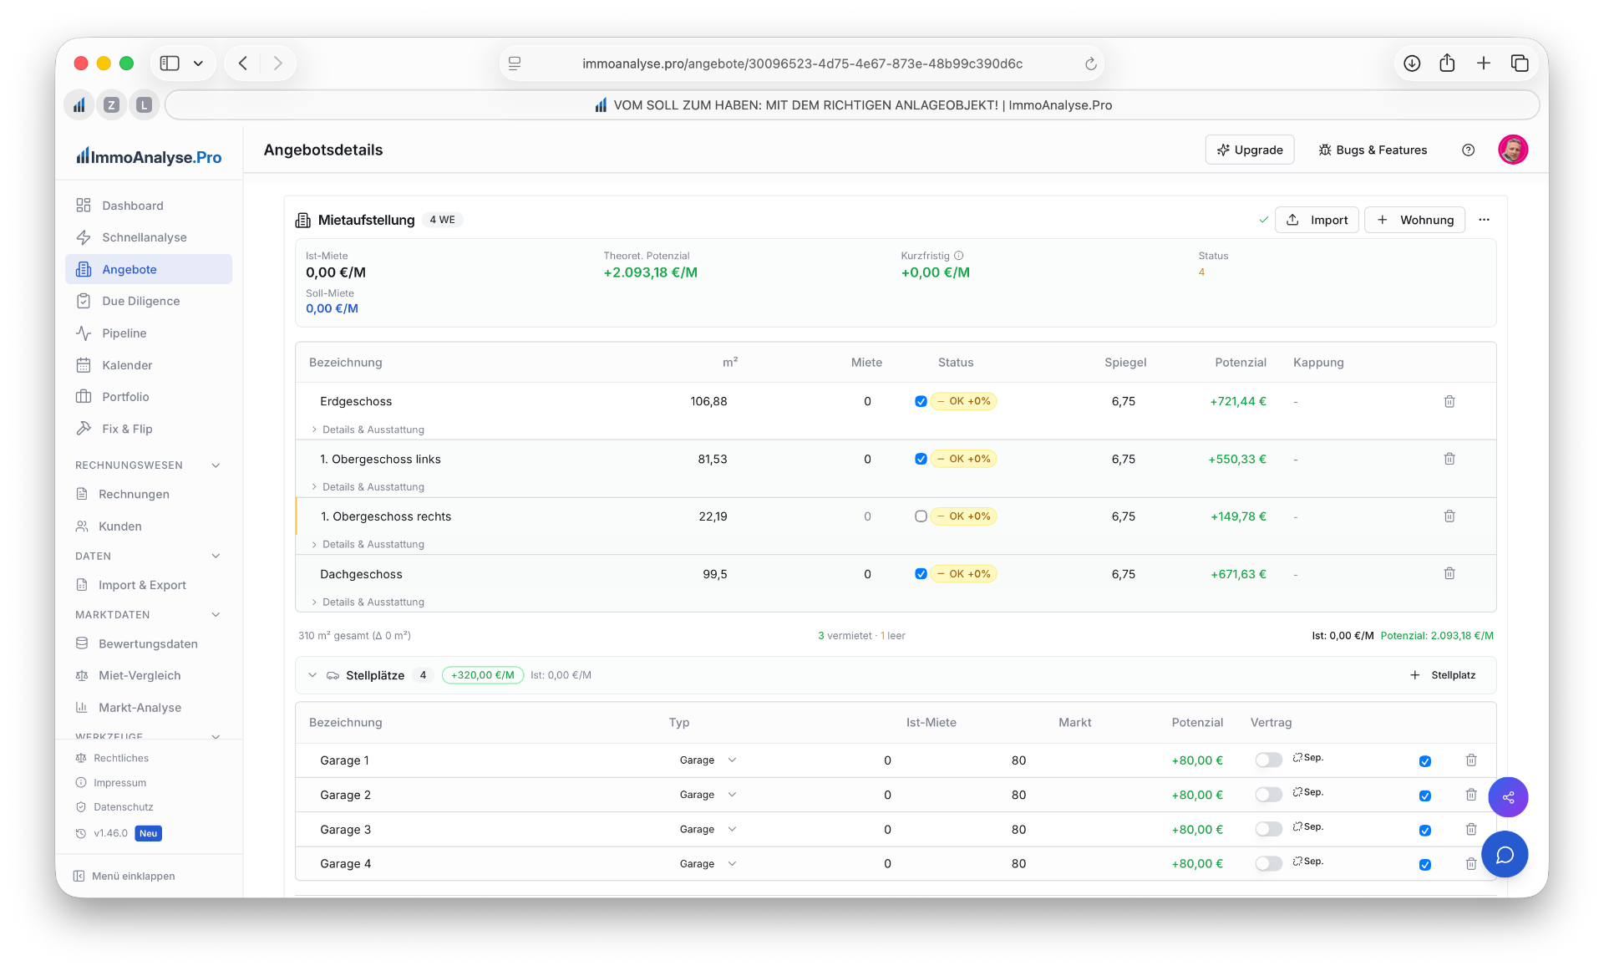Enable the Vertrag toggle for Garage 3
This screenshot has width=1604, height=971.
pyautogui.click(x=1268, y=829)
